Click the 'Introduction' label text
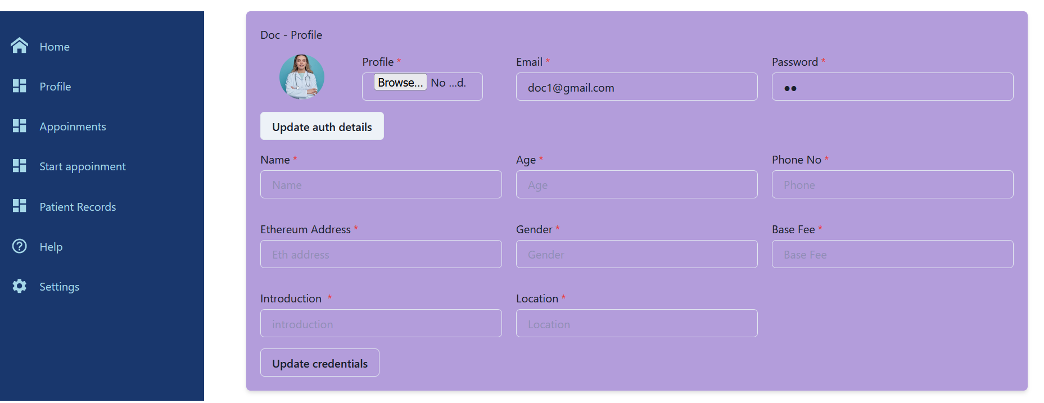 [291, 298]
